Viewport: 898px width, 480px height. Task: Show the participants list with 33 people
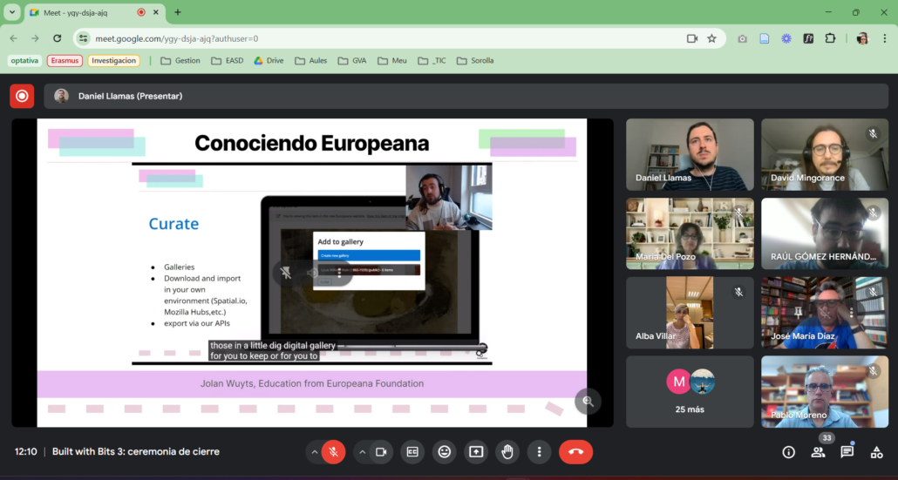(818, 452)
